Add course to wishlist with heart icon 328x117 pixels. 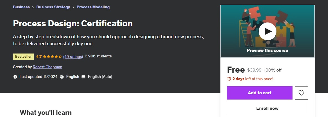click(x=301, y=93)
